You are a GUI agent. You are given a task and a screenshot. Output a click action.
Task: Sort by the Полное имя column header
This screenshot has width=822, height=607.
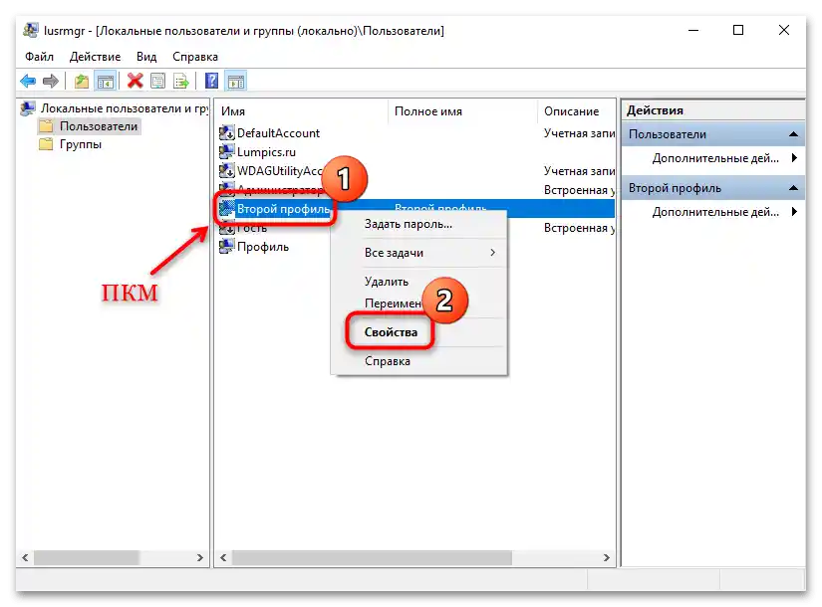(x=463, y=111)
